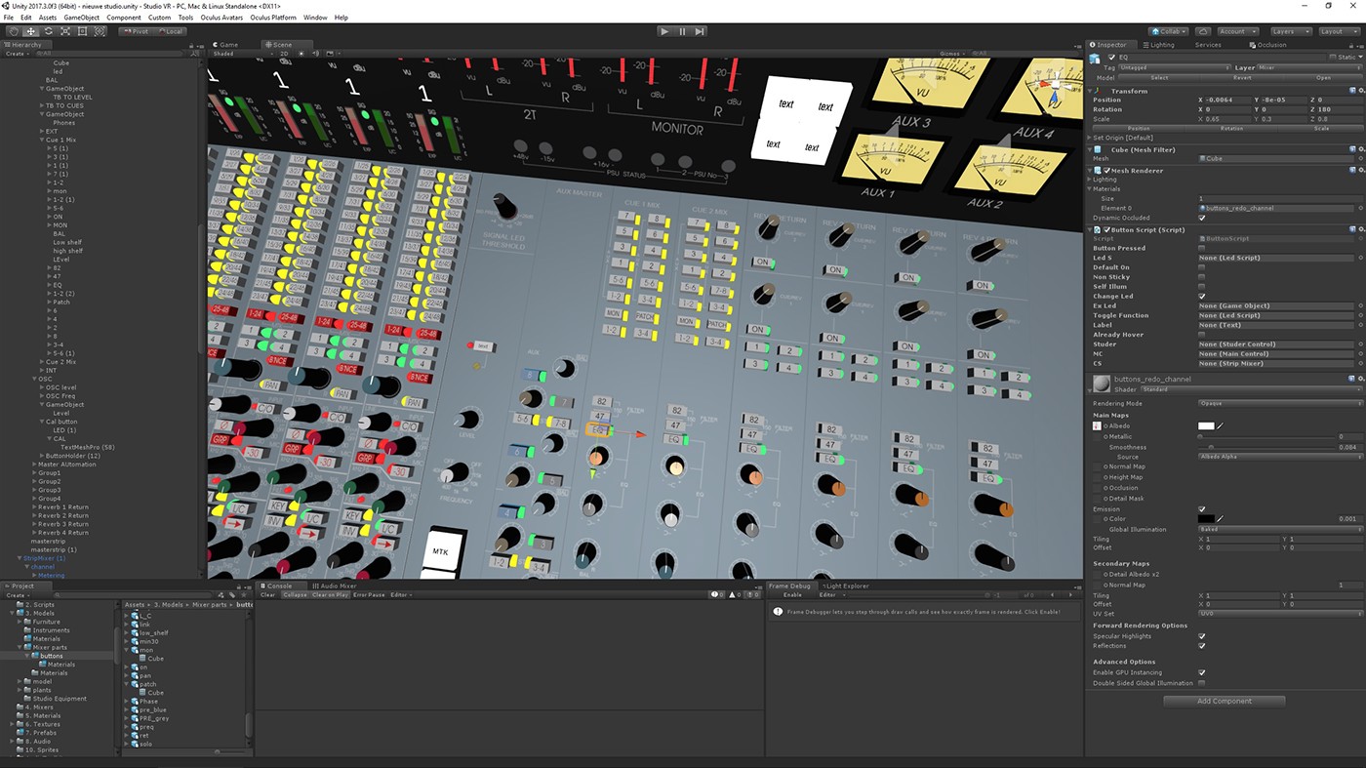This screenshot has width=1366, height=768.
Task: Toggle EQ object active checkbox
Action: coord(1111,58)
